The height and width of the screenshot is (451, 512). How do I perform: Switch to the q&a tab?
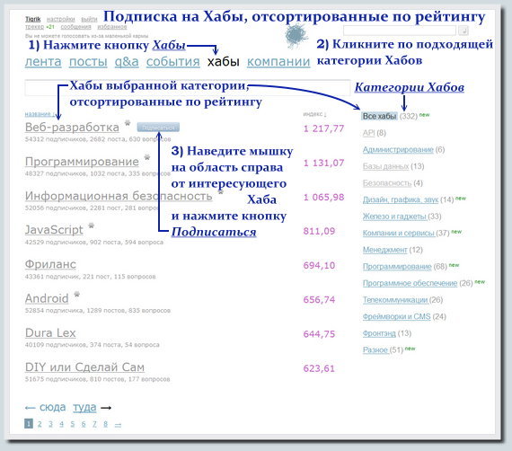[x=127, y=61]
